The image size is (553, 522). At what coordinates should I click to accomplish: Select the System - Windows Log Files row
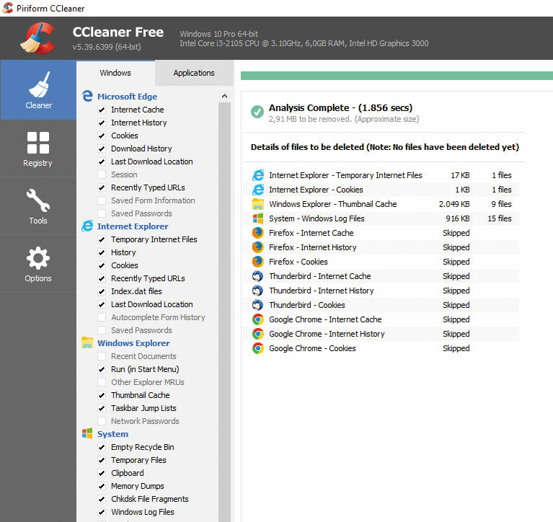(x=381, y=218)
